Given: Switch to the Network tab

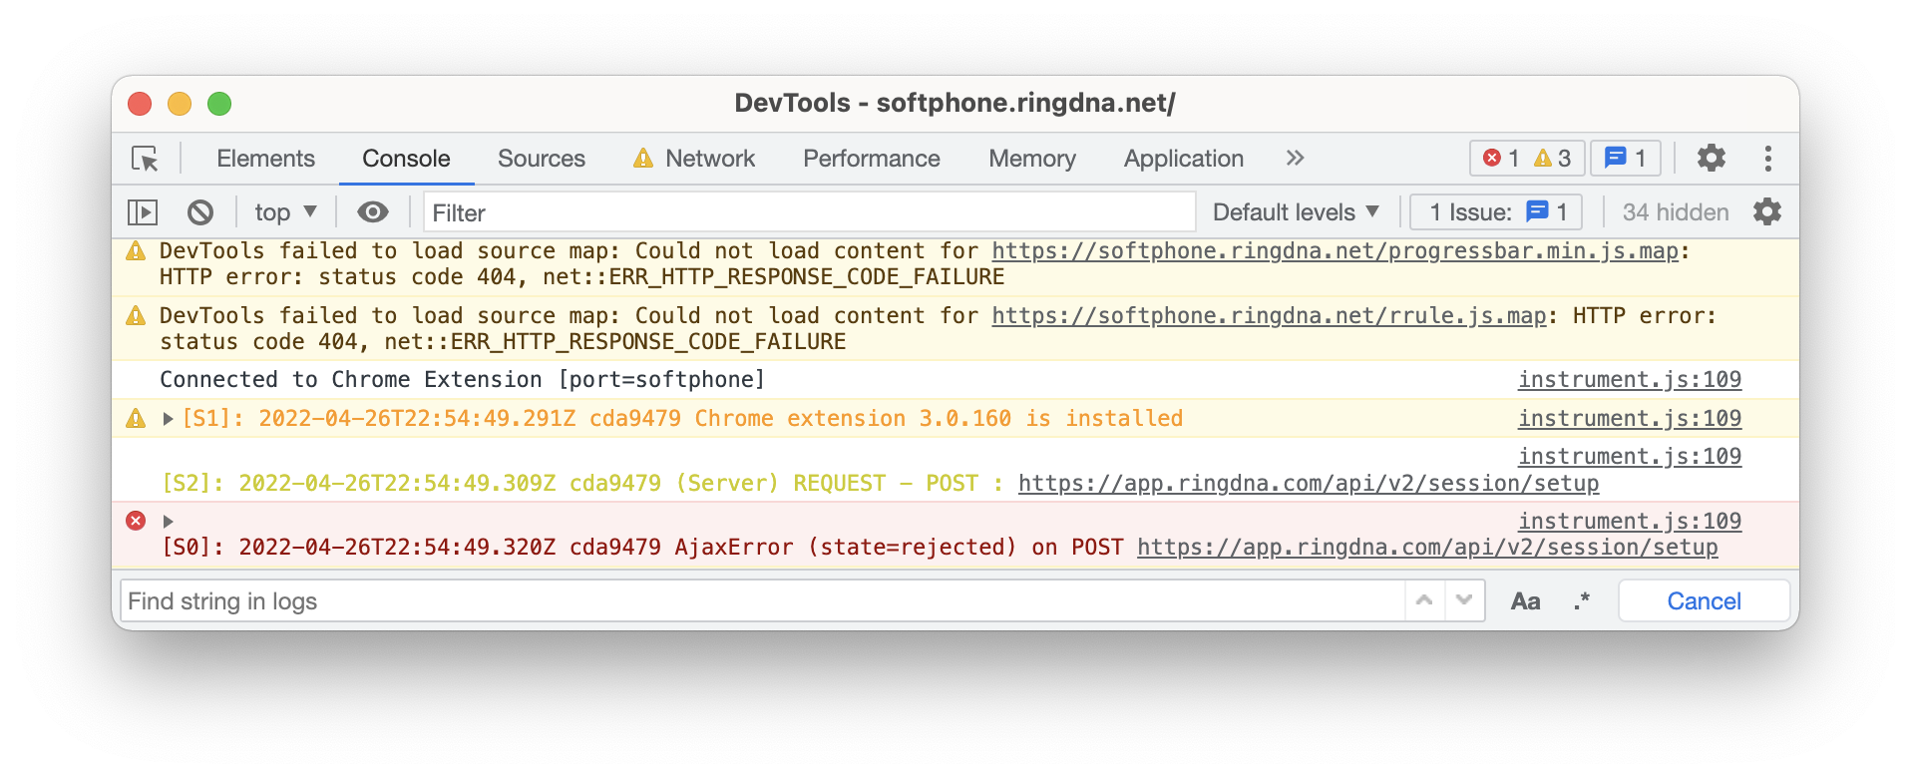Looking at the screenshot, I should pyautogui.click(x=709, y=159).
